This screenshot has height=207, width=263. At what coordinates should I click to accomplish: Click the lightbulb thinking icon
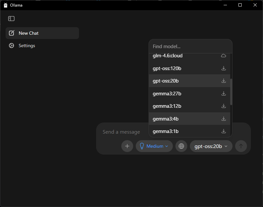142,146
